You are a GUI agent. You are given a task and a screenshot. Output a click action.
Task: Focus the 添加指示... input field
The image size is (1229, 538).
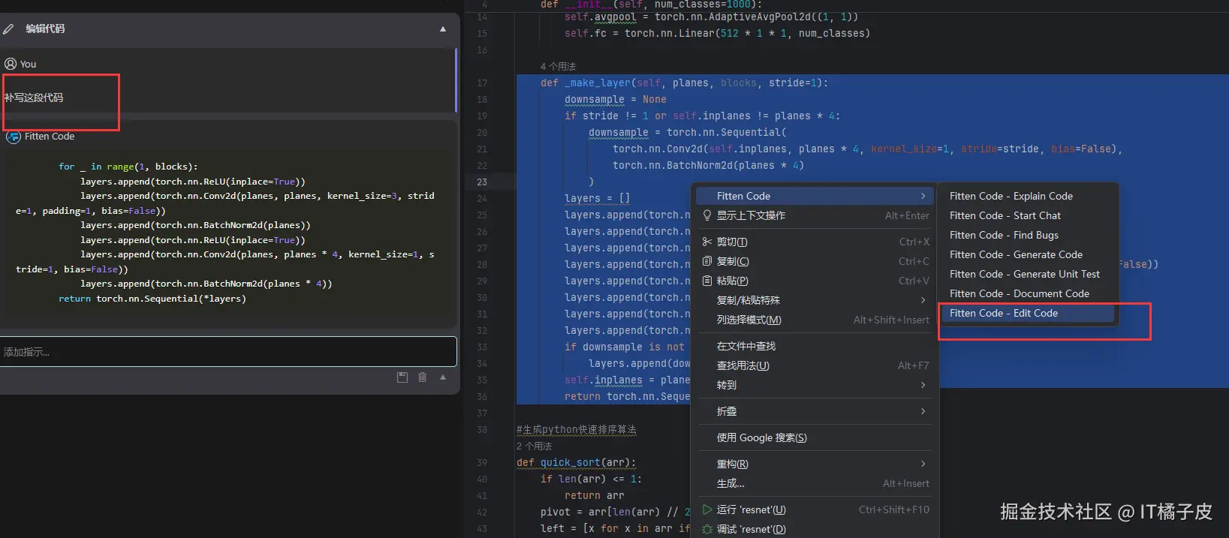(228, 352)
